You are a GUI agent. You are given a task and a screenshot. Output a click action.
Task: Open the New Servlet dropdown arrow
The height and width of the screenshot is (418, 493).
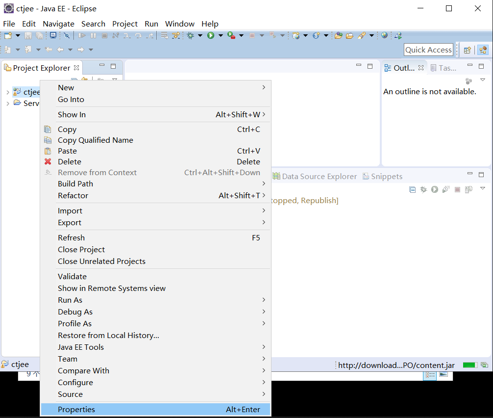pyautogui.click(x=326, y=35)
